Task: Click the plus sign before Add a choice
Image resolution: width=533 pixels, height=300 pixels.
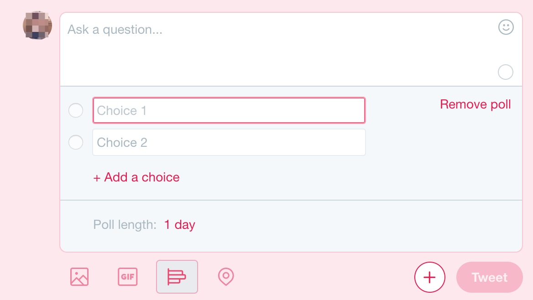Action: (x=97, y=178)
